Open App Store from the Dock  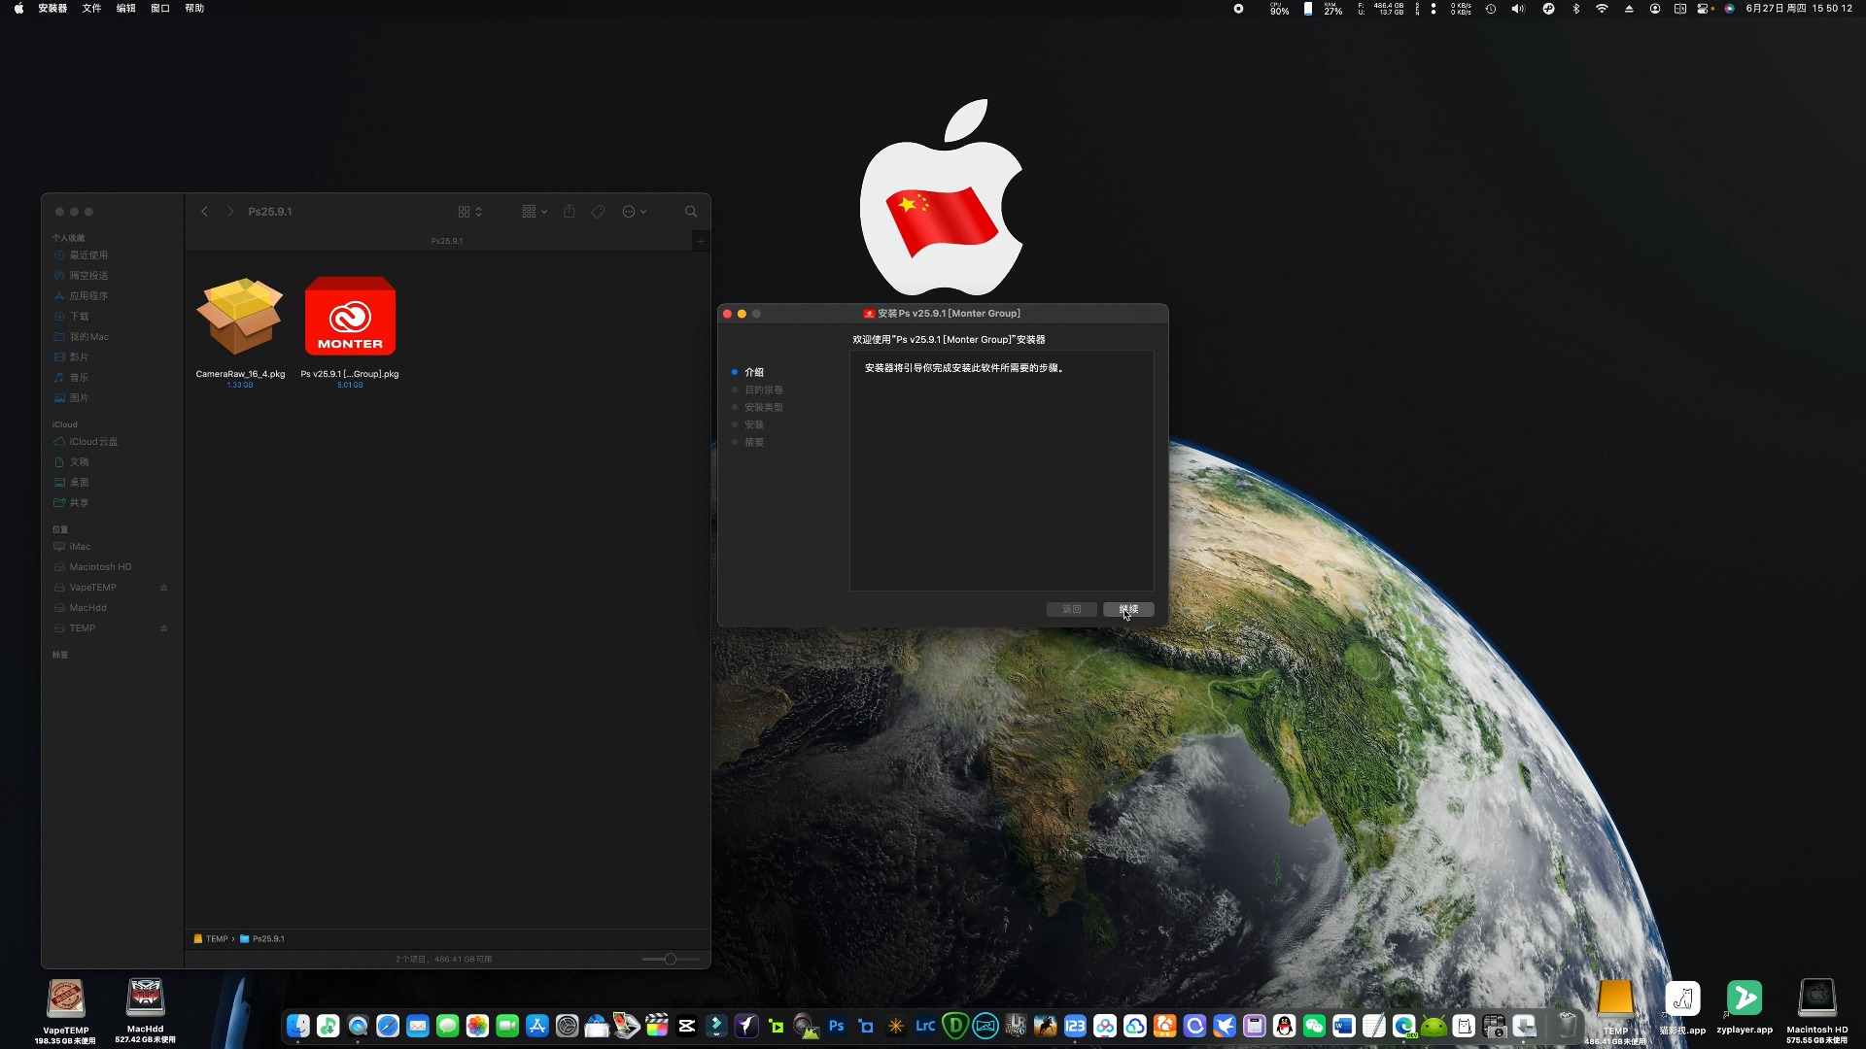(537, 1026)
